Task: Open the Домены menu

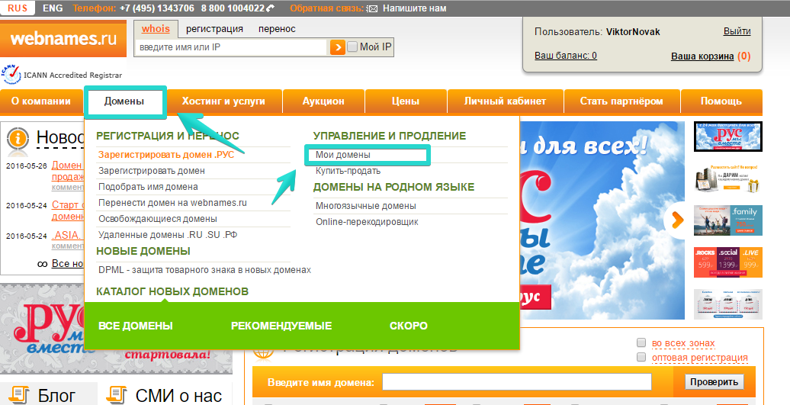Action: coord(124,101)
